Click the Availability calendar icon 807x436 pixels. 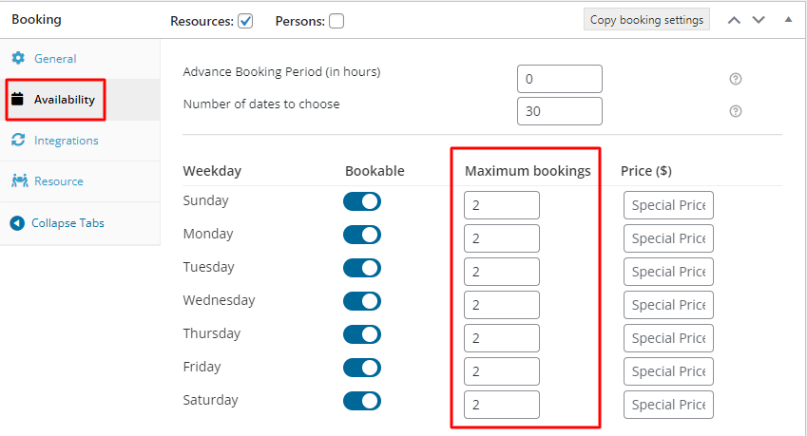pos(17,99)
